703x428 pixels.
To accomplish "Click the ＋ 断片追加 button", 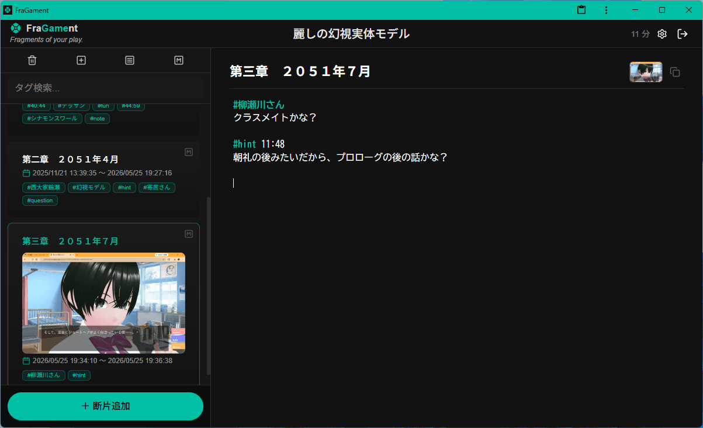I will [x=105, y=406].
